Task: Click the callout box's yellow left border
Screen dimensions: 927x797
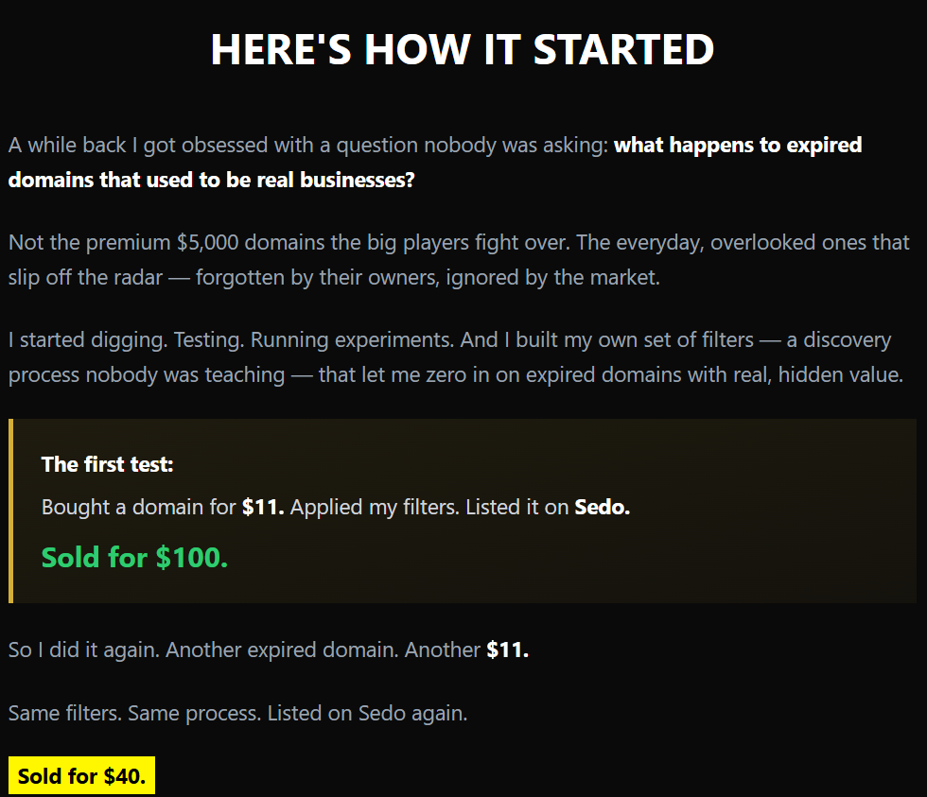Action: pyautogui.click(x=10, y=511)
